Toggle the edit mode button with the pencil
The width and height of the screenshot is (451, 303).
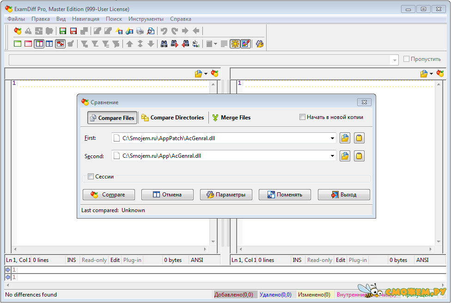246,44
